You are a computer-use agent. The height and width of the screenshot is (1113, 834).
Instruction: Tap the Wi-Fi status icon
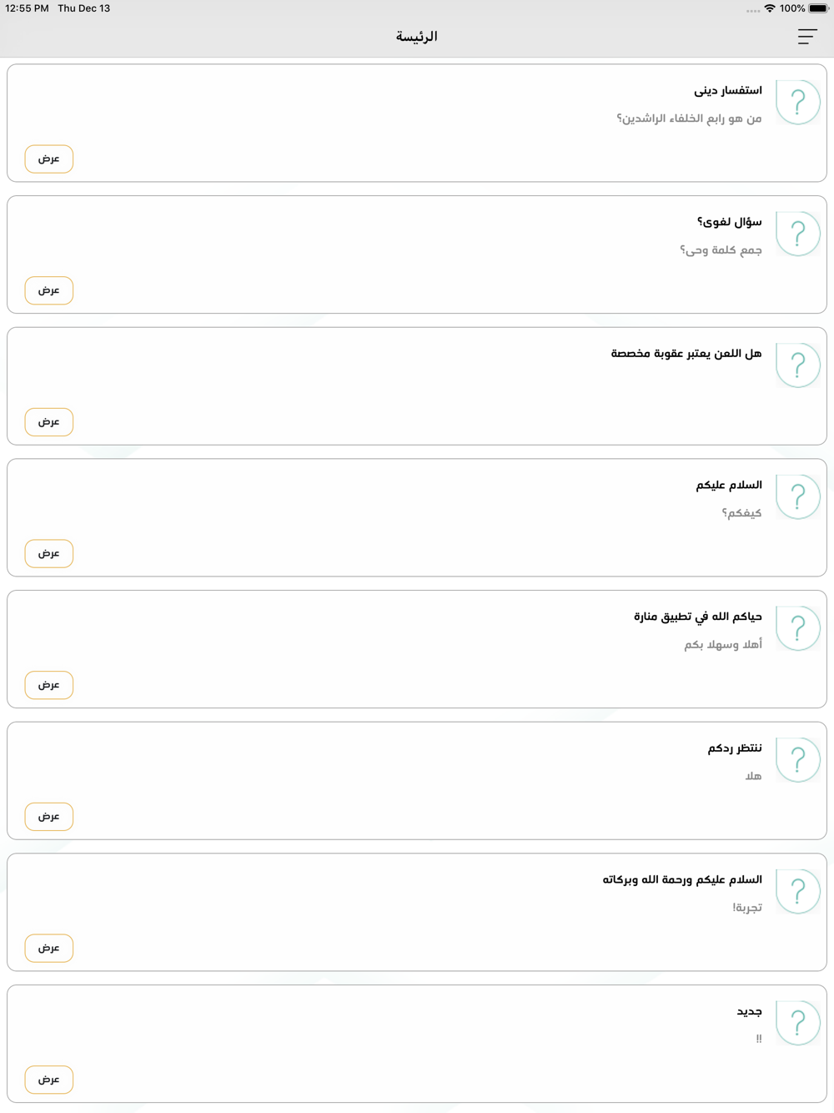tap(769, 8)
